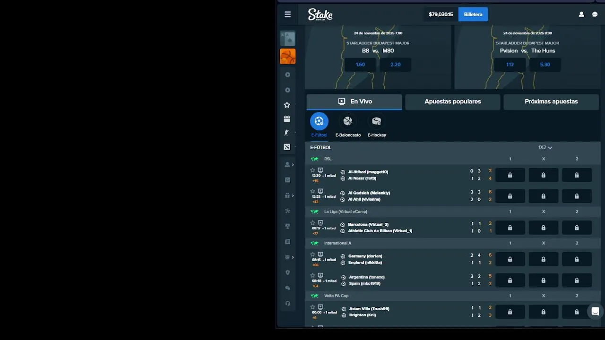Screen dimensions: 605x340
Task: Open the trophy icon in sidebar
Action: coord(287,226)
